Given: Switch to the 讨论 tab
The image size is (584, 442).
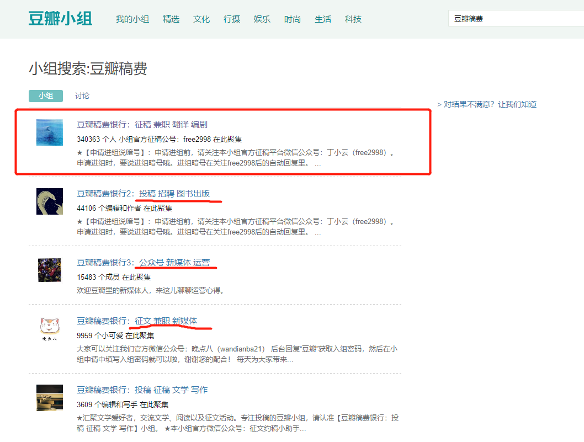Looking at the screenshot, I should (82, 95).
